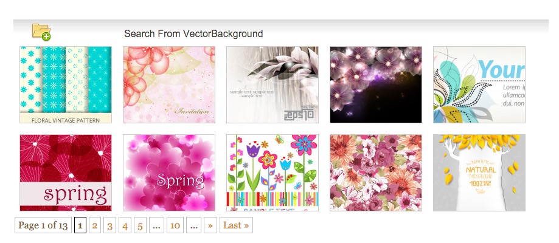
Task: Click the current page 1 box
Action: coord(80,225)
